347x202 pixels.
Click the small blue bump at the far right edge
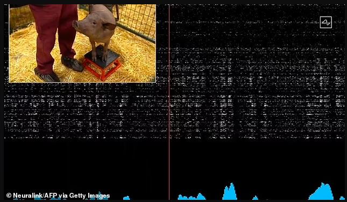point(342,198)
